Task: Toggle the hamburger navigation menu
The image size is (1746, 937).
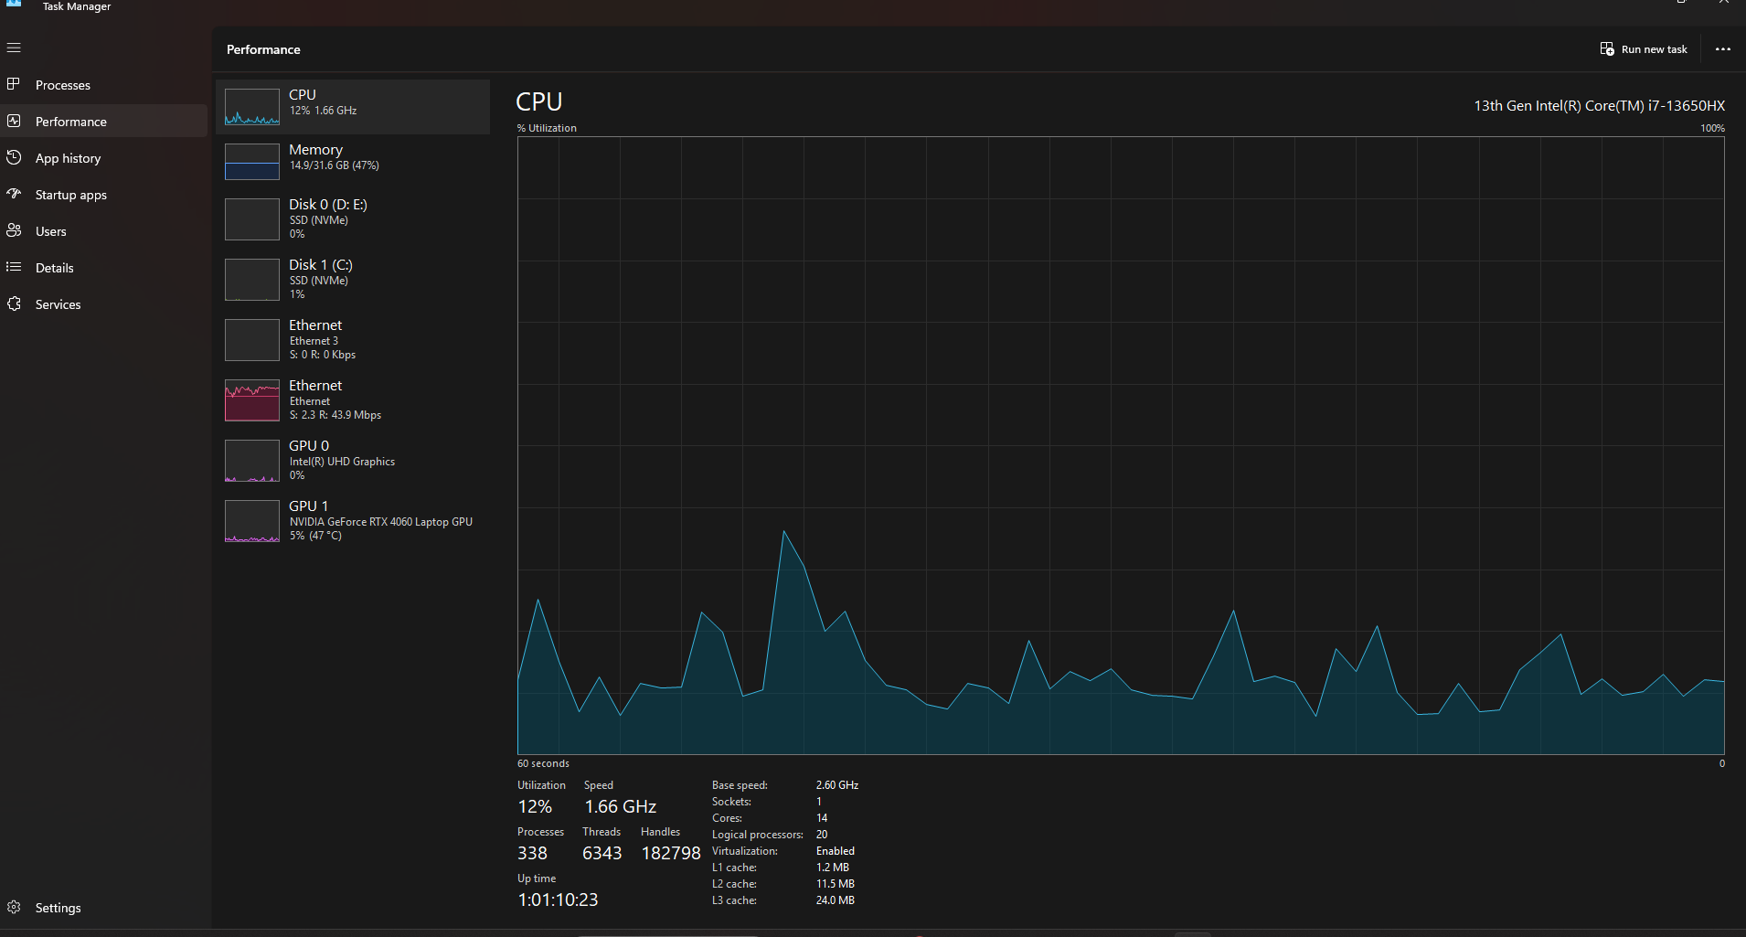Action: pos(14,48)
